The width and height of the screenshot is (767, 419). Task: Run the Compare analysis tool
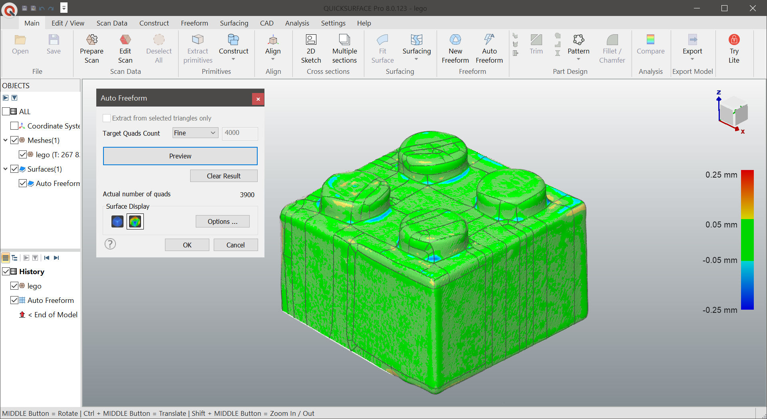pos(650,44)
